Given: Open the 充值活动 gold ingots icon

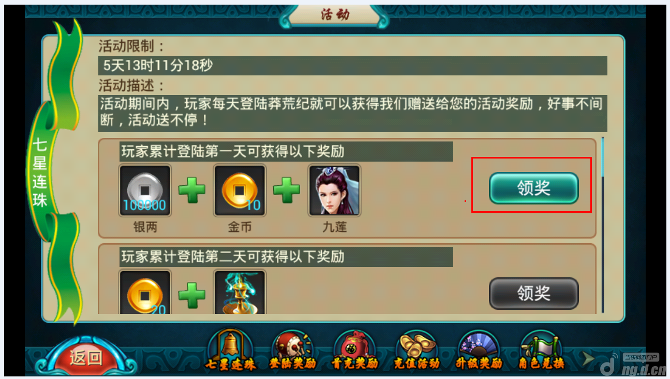Looking at the screenshot, I should [417, 351].
